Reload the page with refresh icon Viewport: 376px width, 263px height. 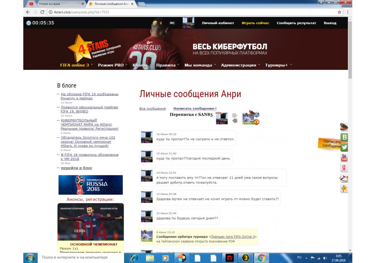click(42, 12)
